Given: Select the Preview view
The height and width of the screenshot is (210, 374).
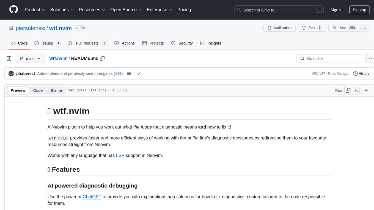Looking at the screenshot, I should coord(18,90).
